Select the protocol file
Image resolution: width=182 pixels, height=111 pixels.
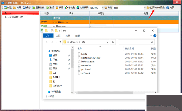(x=86, y=69)
